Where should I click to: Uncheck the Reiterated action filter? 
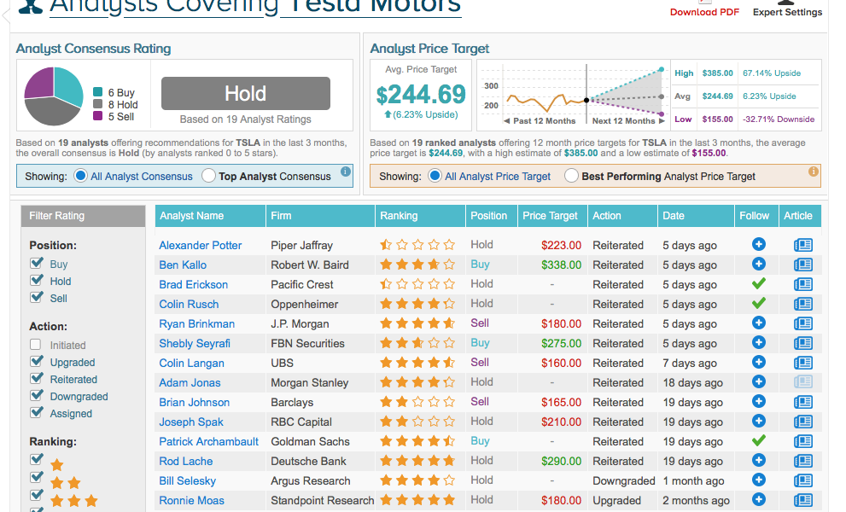point(36,379)
